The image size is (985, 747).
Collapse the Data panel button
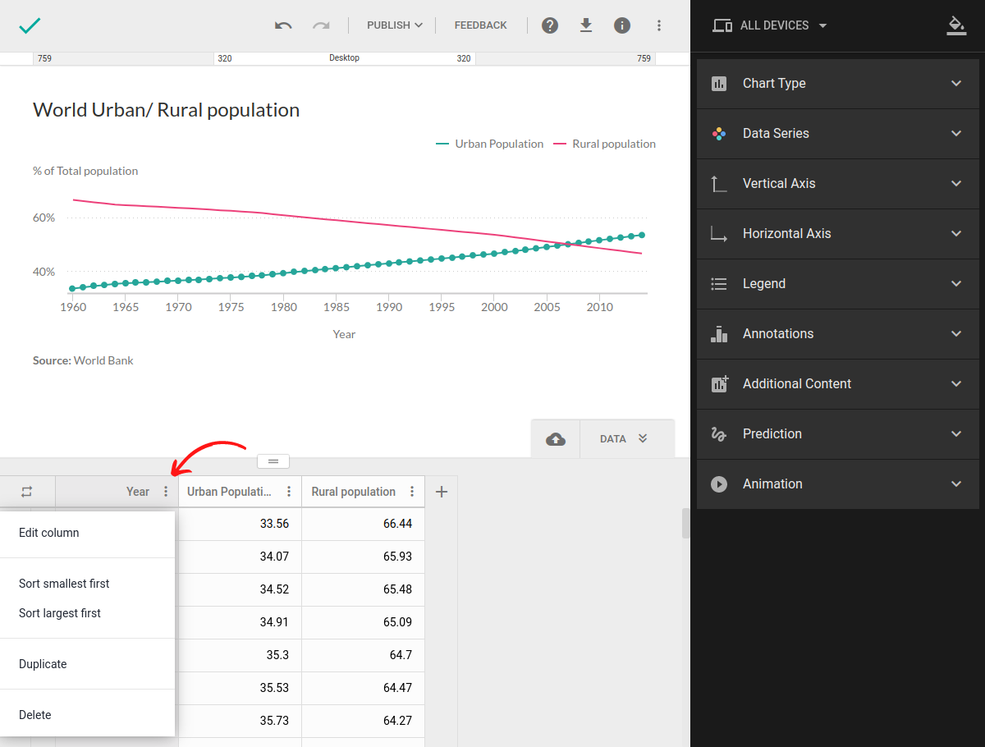(x=628, y=439)
